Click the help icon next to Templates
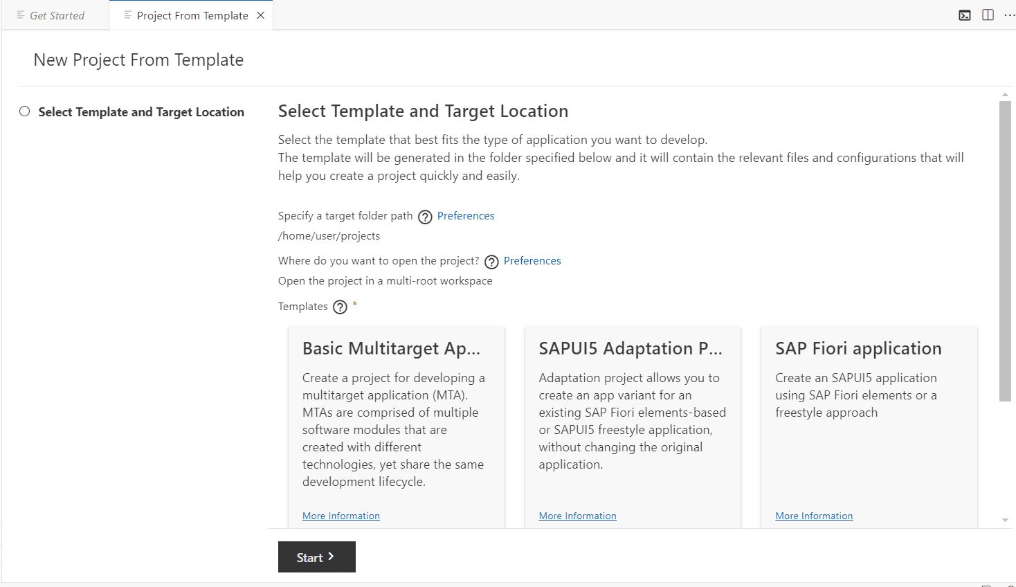Image resolution: width=1016 pixels, height=587 pixels. tap(340, 307)
